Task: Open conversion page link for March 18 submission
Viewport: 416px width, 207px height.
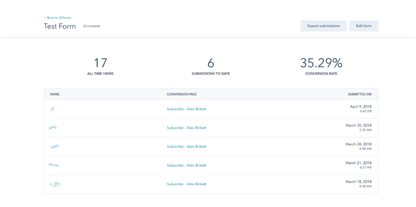Action: 186,184
